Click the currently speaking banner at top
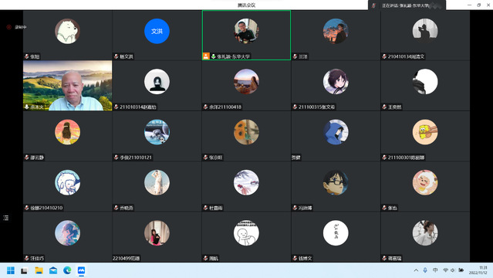This screenshot has width=493, height=278. [x=407, y=5]
